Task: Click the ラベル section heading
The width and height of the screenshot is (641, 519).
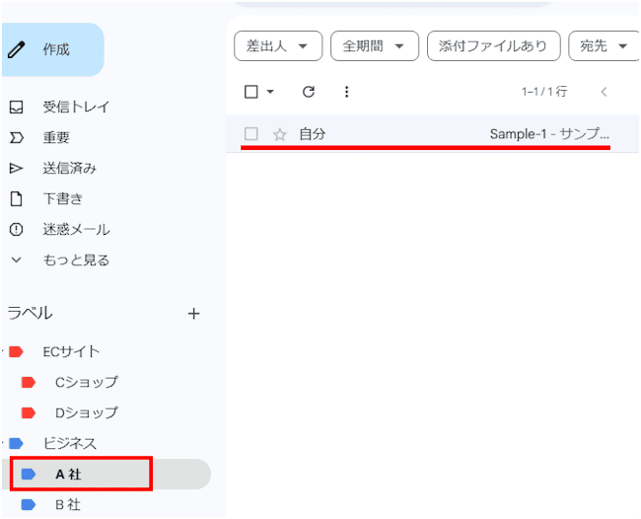Action: (30, 314)
